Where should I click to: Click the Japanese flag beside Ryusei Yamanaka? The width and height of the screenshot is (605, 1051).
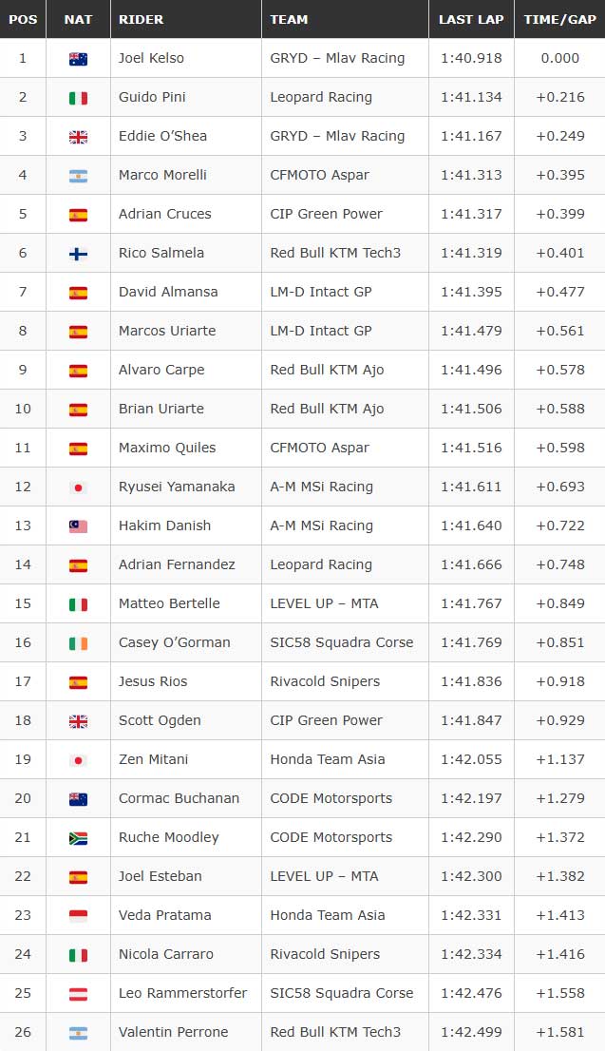coord(79,487)
